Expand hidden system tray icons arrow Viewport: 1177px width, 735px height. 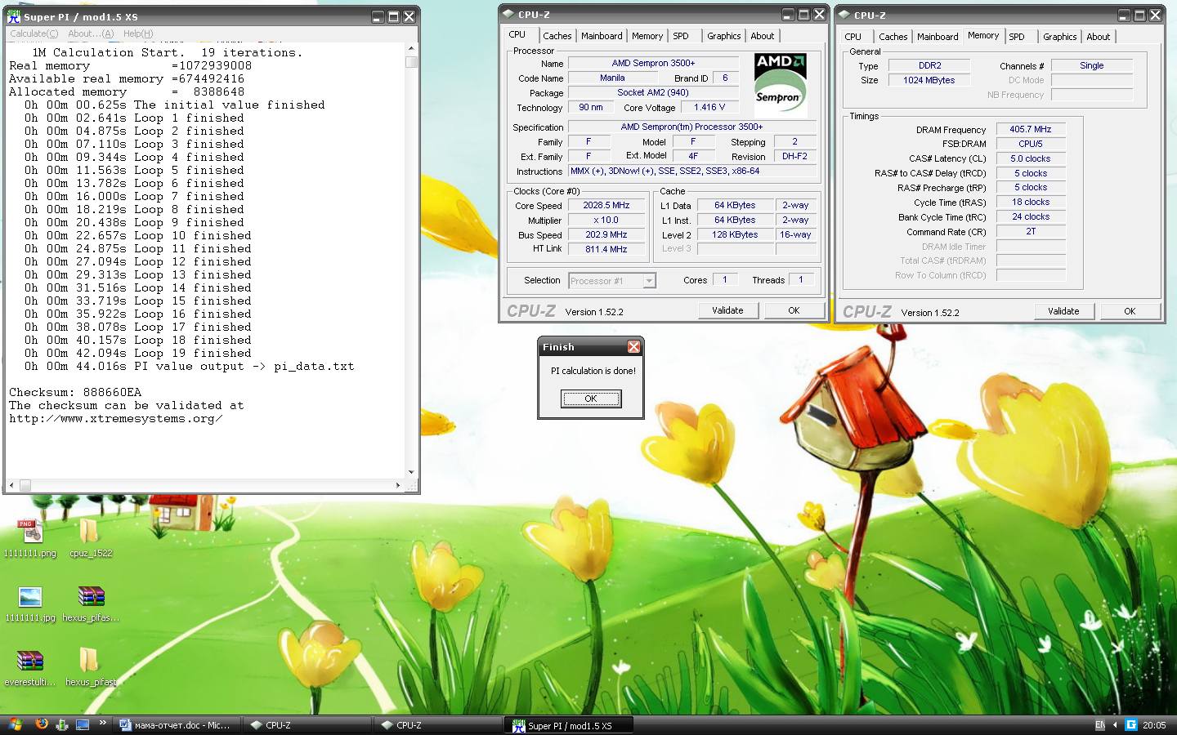point(1115,725)
